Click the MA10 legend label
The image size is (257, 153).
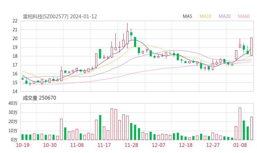click(x=205, y=16)
